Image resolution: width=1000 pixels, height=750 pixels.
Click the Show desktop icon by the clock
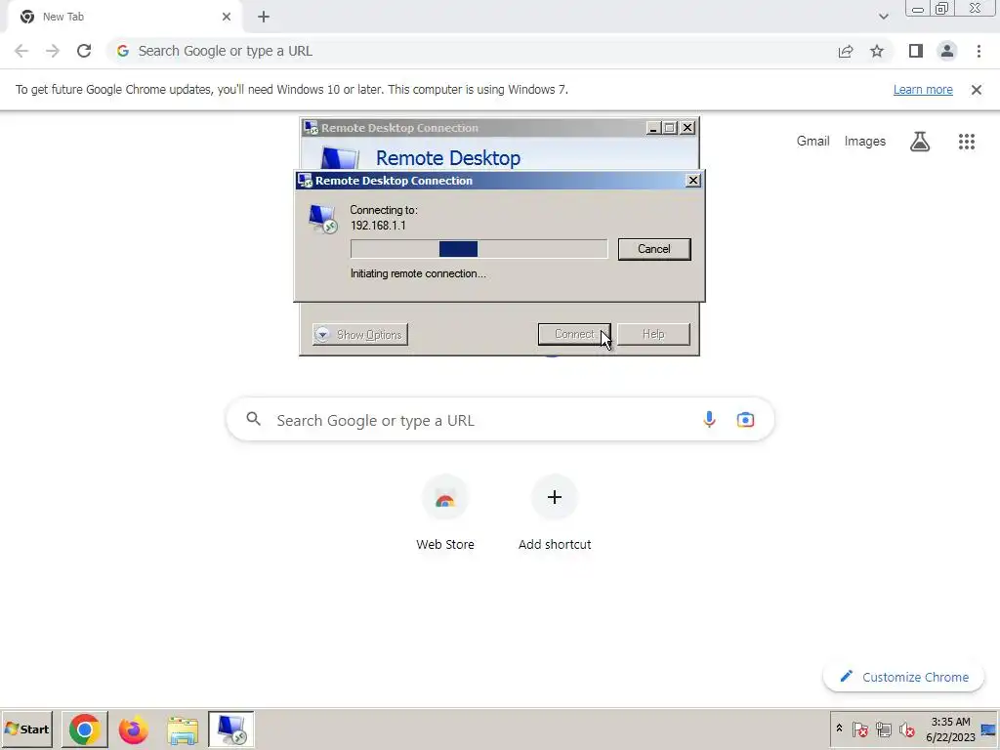(988, 729)
